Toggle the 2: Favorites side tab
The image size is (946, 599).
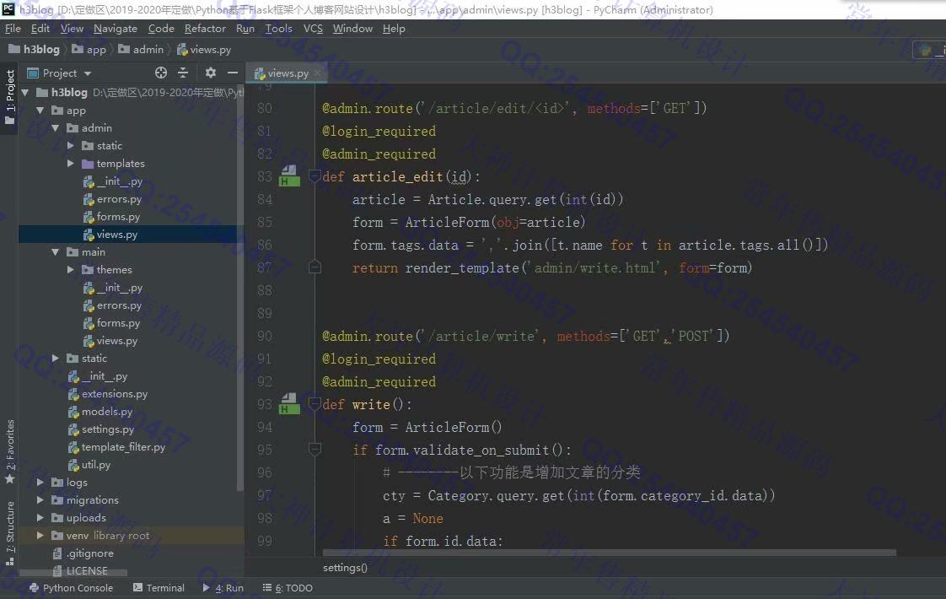click(9, 451)
